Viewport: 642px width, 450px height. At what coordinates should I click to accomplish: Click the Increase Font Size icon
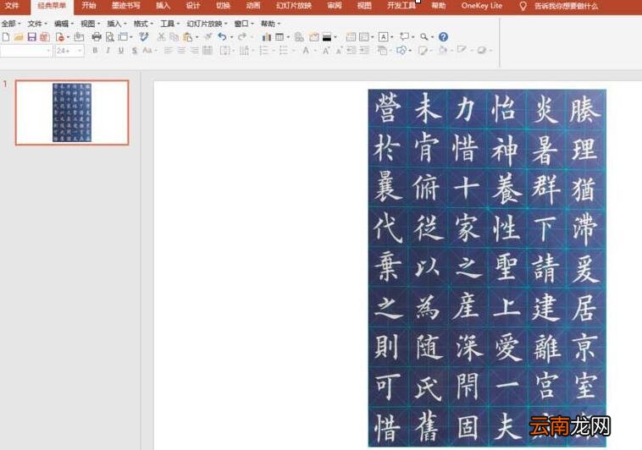[x=326, y=51]
